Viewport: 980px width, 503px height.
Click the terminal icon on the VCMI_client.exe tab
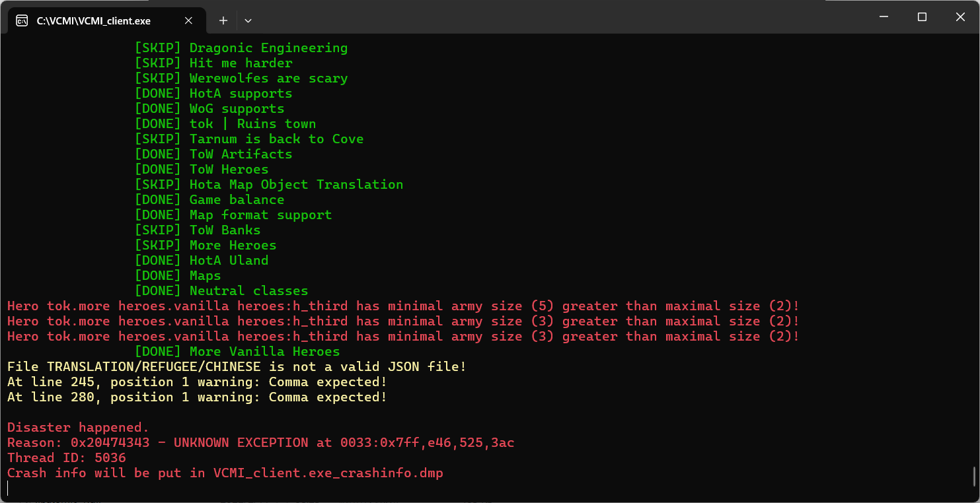pyautogui.click(x=22, y=20)
